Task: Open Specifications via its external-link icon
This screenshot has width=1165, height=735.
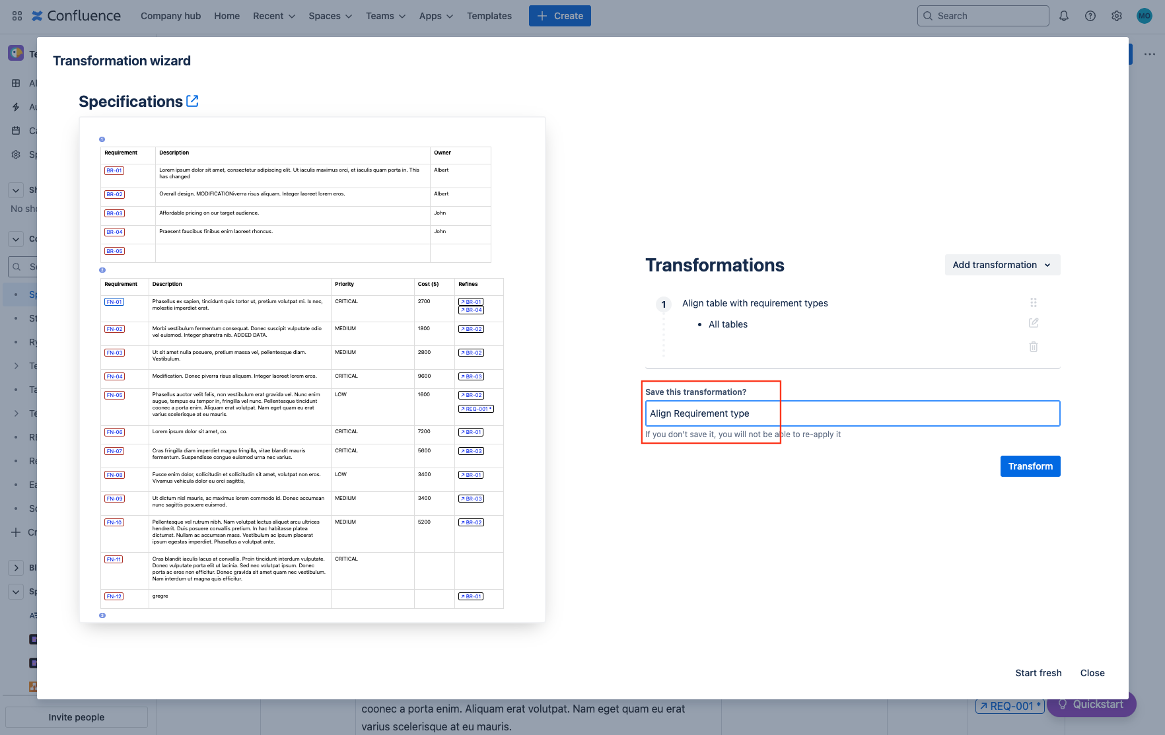Action: point(192,100)
